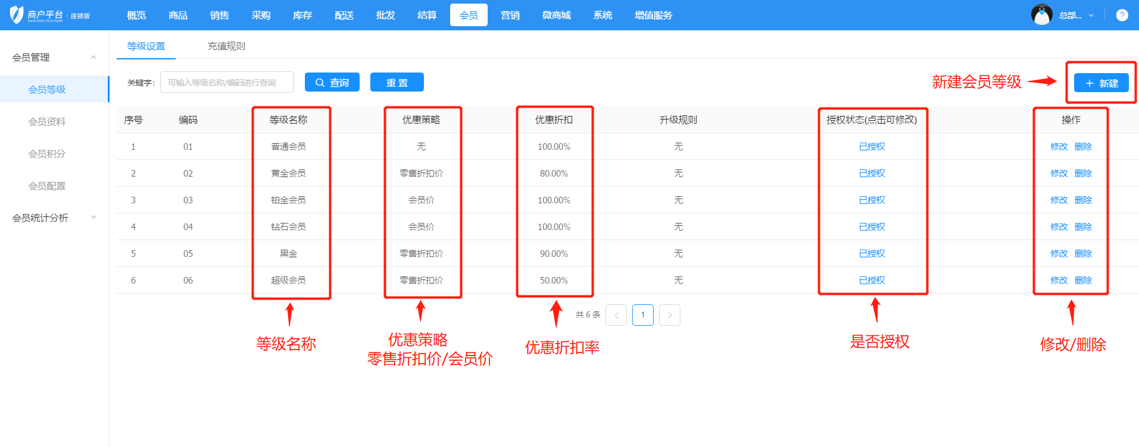Toggle 已授权 status for 普通会员
The width and height of the screenshot is (1139, 447).
[x=872, y=147]
